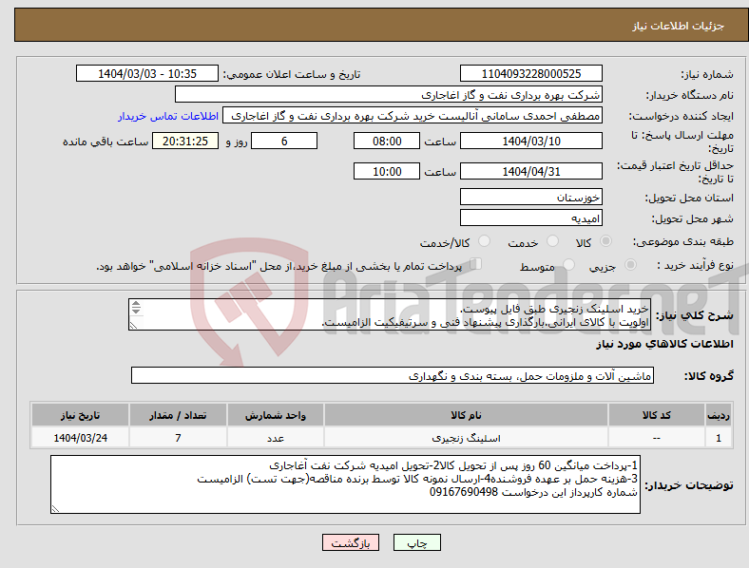Screen dimensions: 749x568
Task: Click the remaining time field 20:31:25
Action: click(x=185, y=141)
